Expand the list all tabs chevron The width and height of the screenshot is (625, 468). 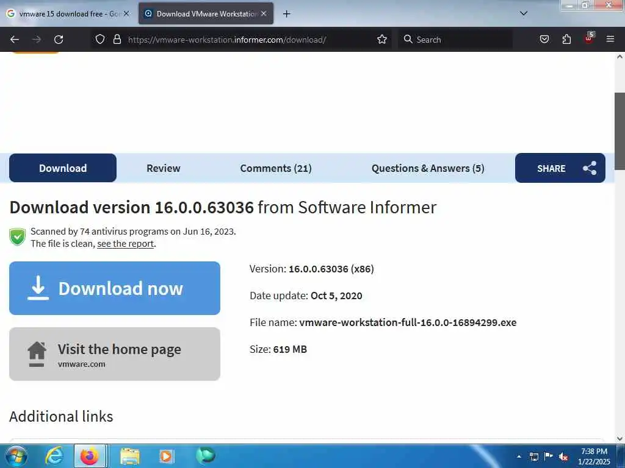click(x=523, y=13)
